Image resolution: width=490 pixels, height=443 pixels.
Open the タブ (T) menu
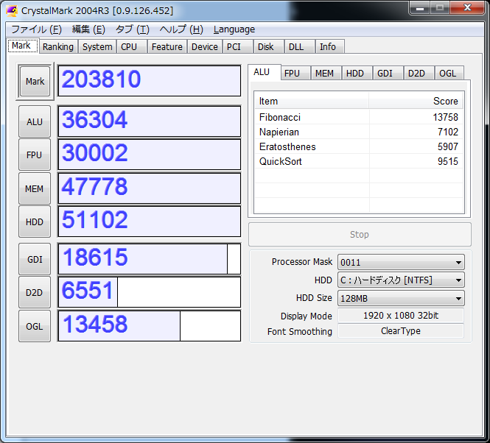(132, 29)
